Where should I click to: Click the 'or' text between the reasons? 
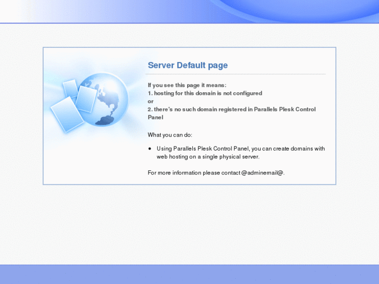[x=151, y=102]
